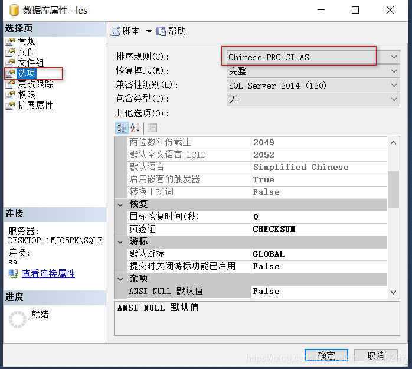
Task: Select the 常规 page
Action: click(x=27, y=41)
